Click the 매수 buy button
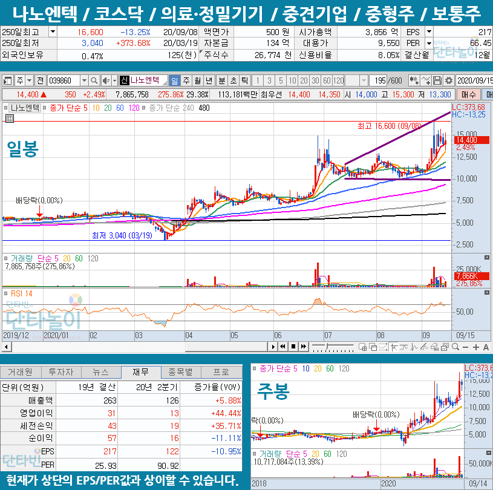The image size is (493, 490). point(468,94)
